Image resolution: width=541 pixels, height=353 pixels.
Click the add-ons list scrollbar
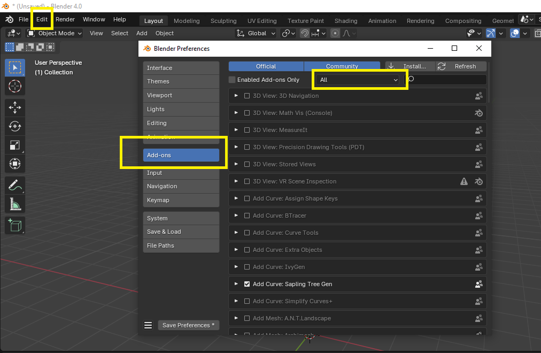[489, 83]
